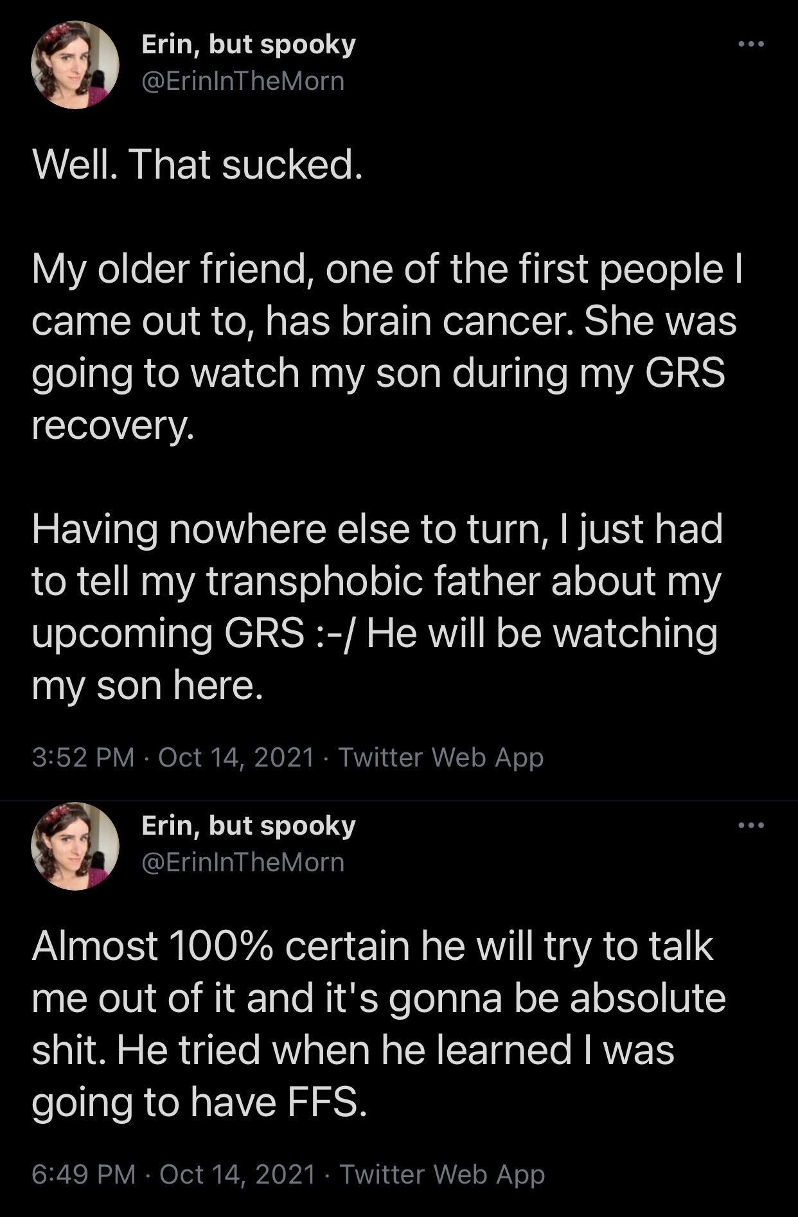Viewport: 798px width, 1217px height.
Task: Open the 'Erin, but spooky' name on the second tweet
Action: pos(248,826)
